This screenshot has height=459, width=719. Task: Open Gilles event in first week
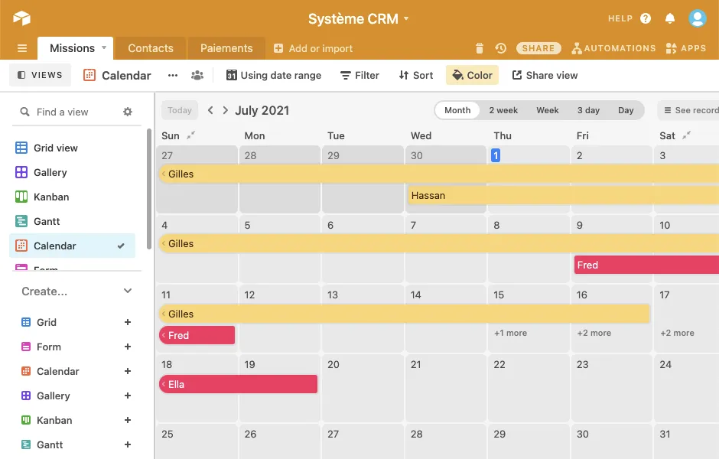point(439,174)
